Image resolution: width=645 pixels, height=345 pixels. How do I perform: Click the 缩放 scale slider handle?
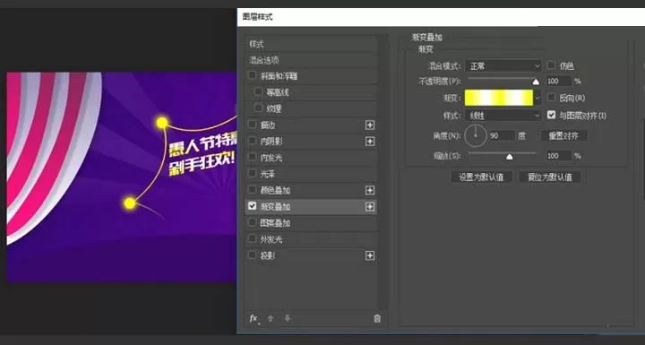pyautogui.click(x=509, y=157)
